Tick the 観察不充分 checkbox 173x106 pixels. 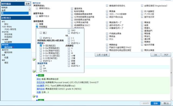coord(37,16)
